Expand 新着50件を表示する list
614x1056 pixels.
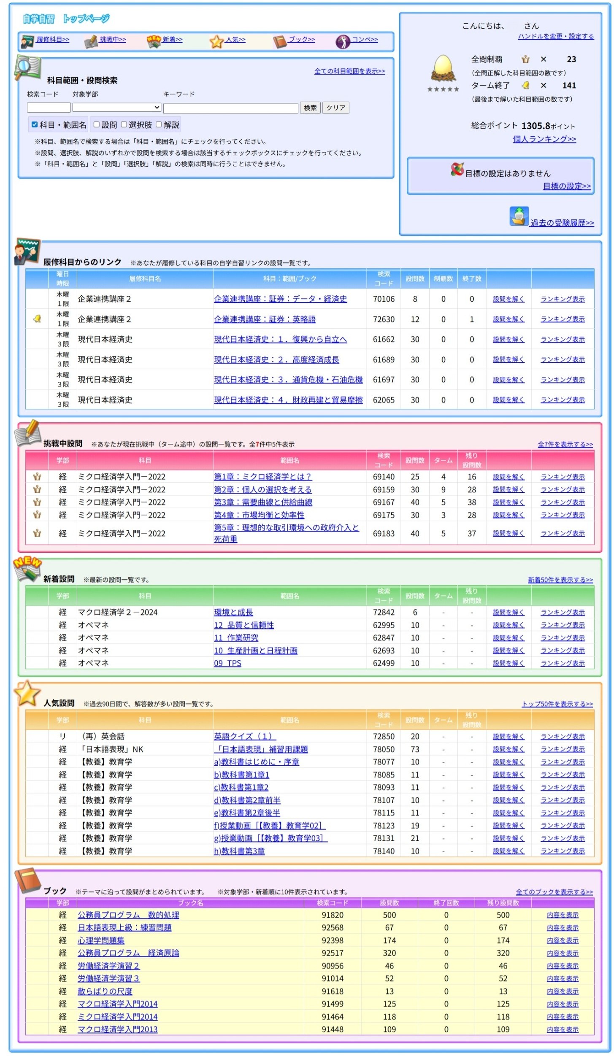[560, 580]
